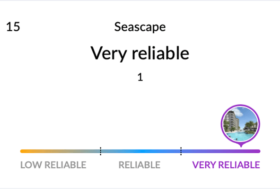Click the 'Very reliable' heading text

tap(140, 53)
